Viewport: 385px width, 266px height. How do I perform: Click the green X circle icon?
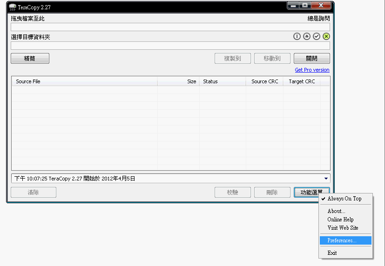coord(326,37)
